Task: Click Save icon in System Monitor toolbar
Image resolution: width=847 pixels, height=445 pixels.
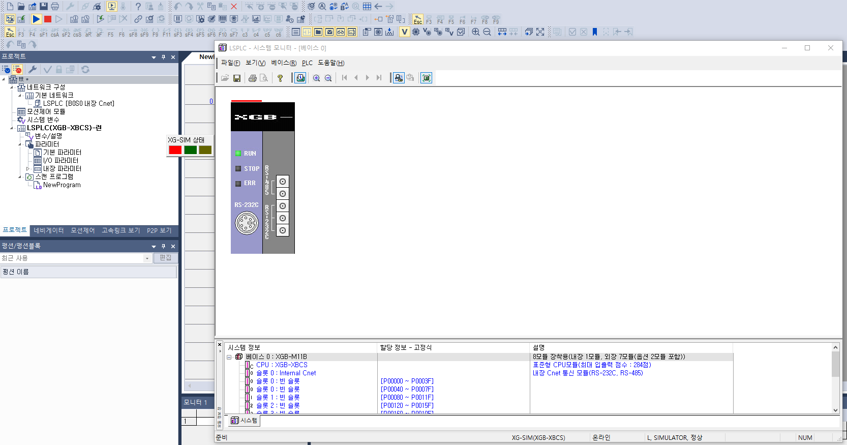Action: [x=237, y=78]
